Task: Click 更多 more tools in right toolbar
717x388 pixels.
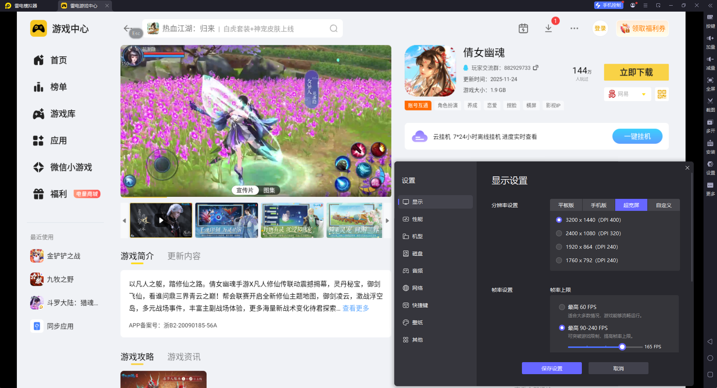Action: pyautogui.click(x=710, y=189)
